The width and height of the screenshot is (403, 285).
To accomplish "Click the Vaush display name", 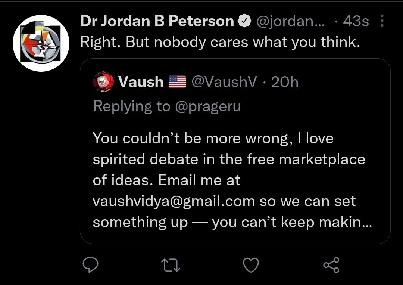I will point(141,82).
